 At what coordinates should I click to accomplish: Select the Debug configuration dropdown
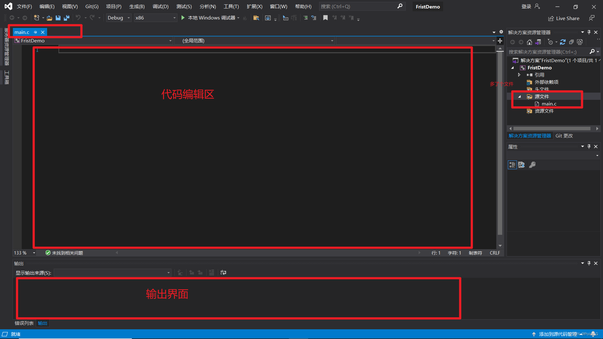(118, 17)
